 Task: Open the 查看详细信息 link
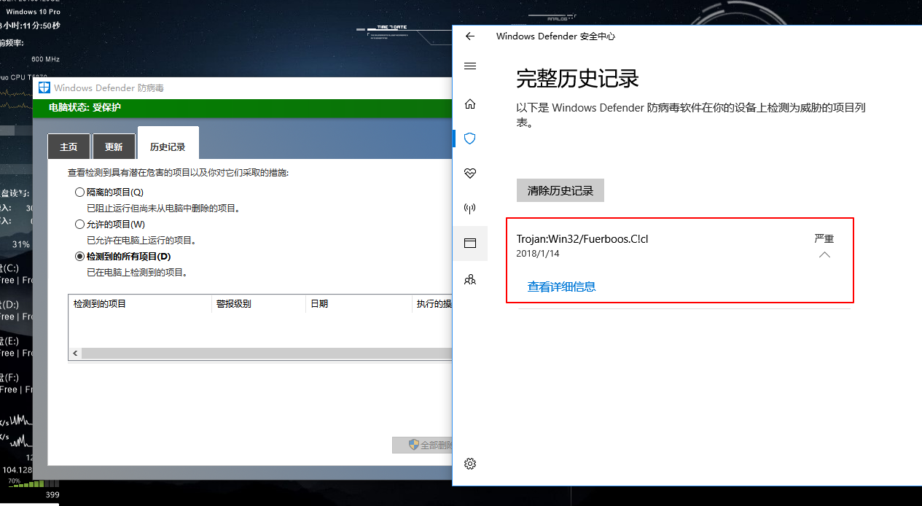coord(561,287)
